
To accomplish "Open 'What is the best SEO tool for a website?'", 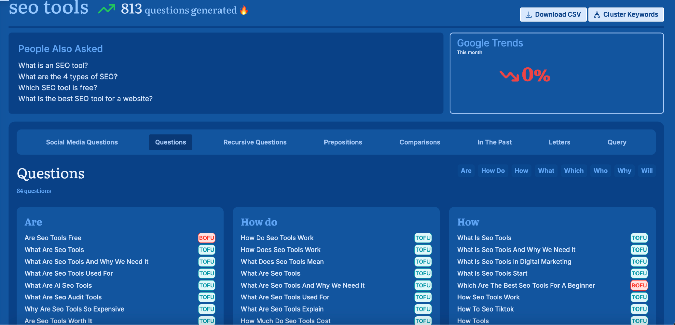I will click(85, 99).
